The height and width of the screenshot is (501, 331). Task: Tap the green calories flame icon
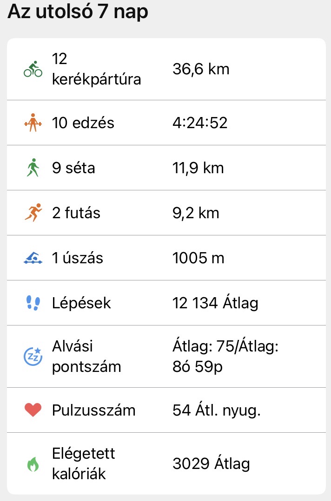[33, 464]
